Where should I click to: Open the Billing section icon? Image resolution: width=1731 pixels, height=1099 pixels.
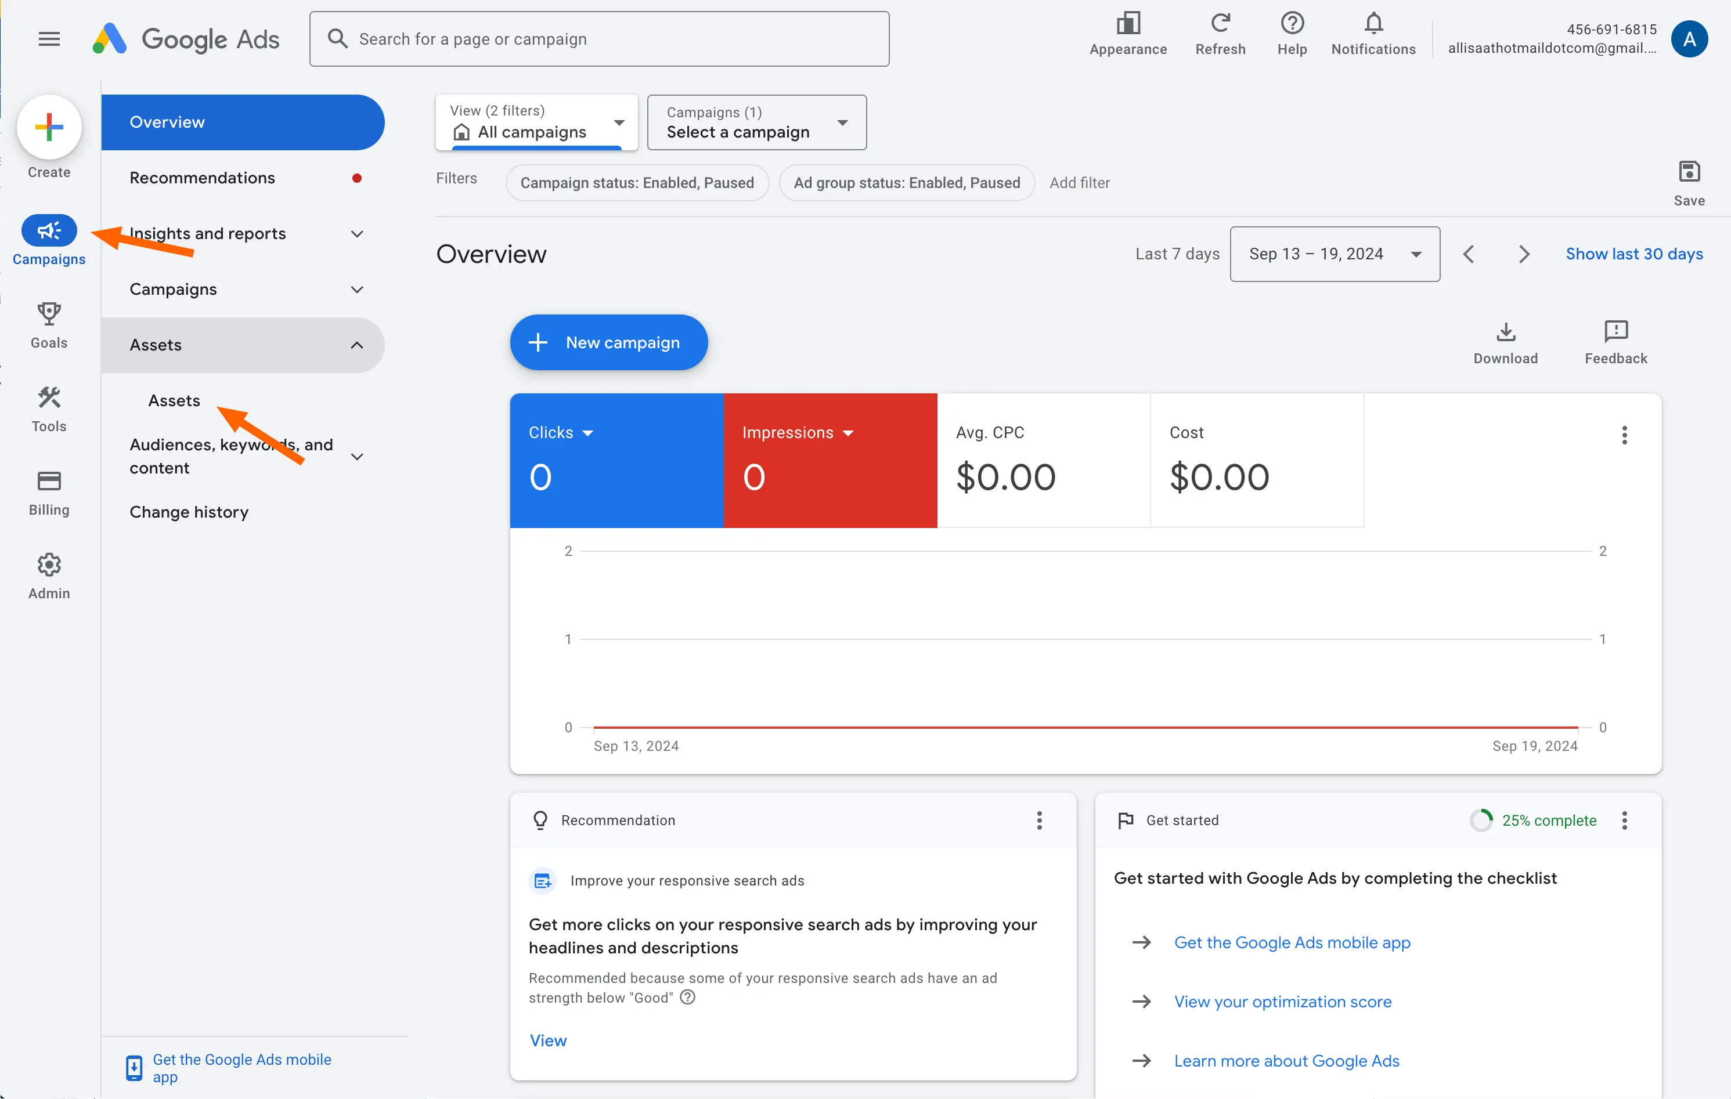pyautogui.click(x=48, y=482)
